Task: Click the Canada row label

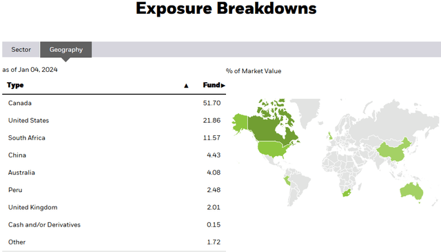Action: pyautogui.click(x=20, y=103)
